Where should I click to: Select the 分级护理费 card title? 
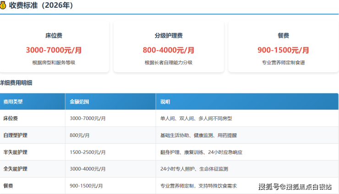(168, 36)
